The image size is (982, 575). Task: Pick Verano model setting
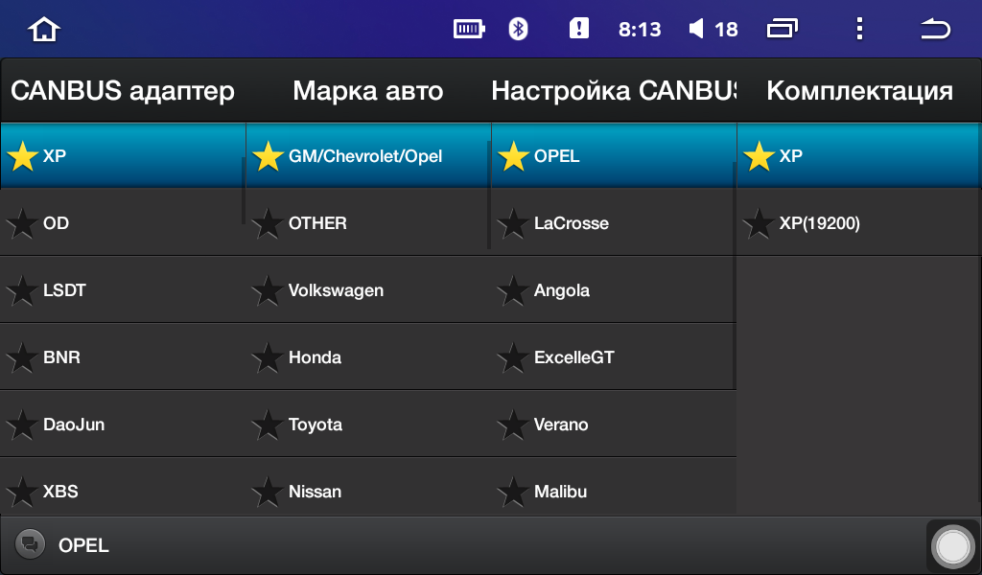tap(614, 424)
